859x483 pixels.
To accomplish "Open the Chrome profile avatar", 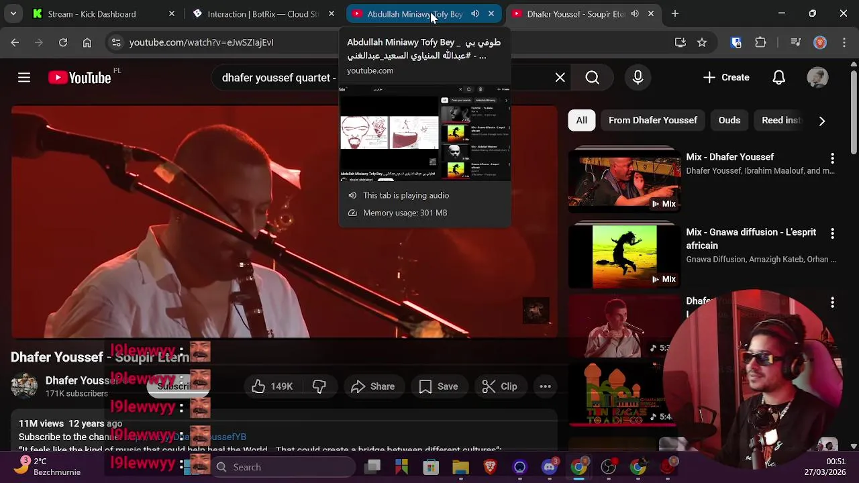I will [x=819, y=42].
